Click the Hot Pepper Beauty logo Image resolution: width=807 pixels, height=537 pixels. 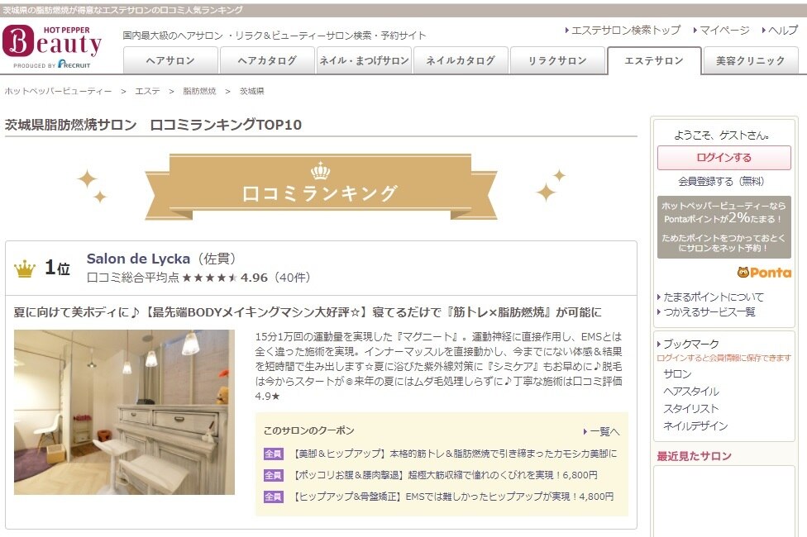[x=53, y=46]
